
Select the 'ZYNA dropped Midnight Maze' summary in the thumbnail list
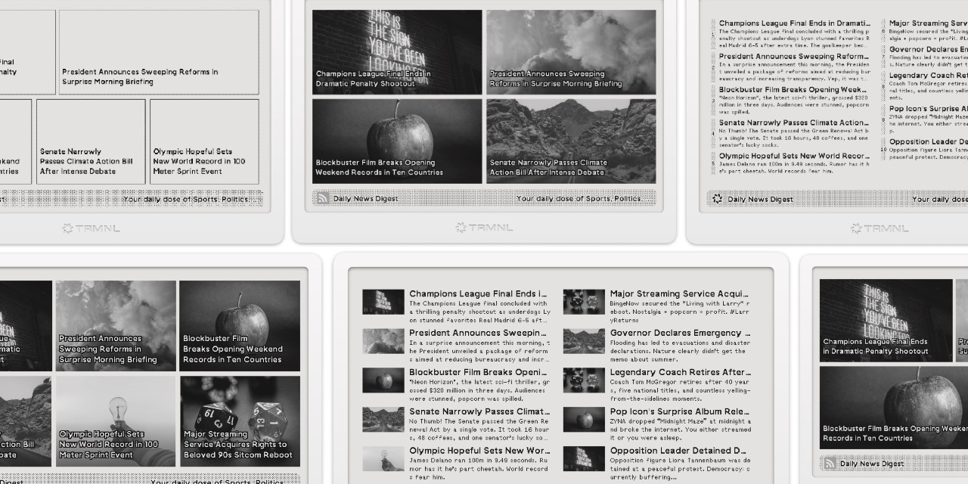pos(680,429)
